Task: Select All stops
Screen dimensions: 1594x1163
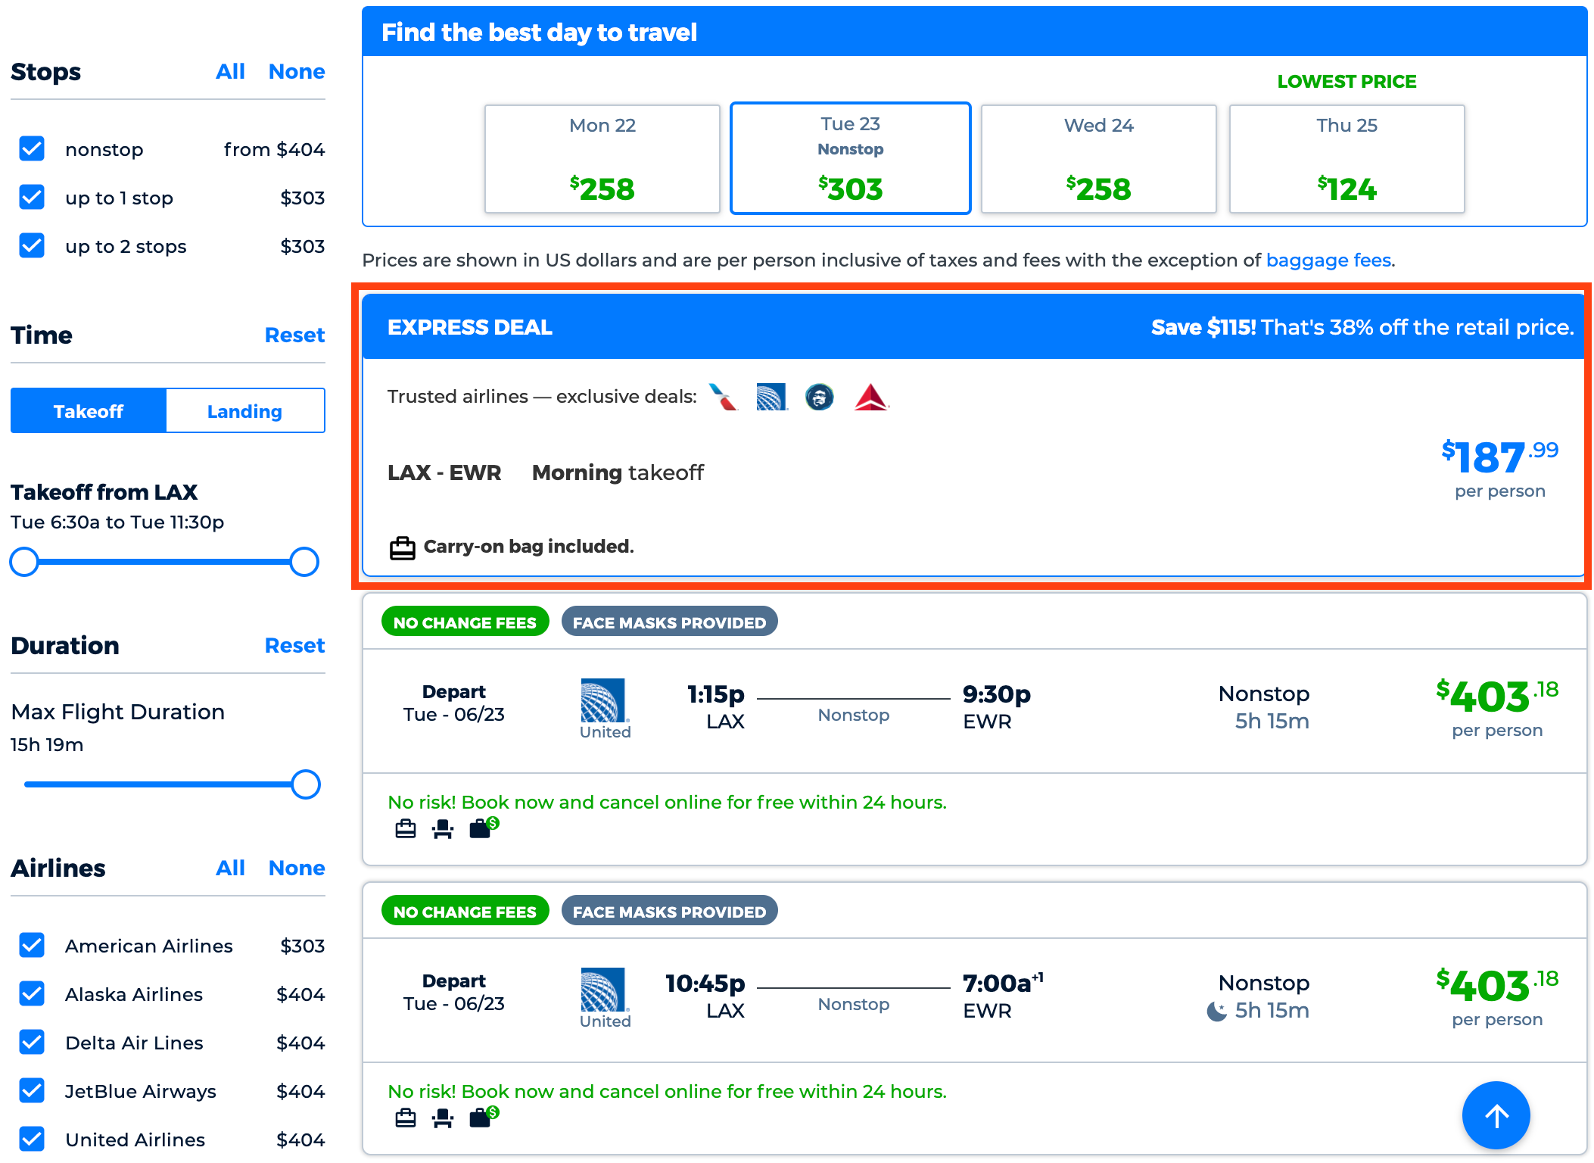Action: 230,71
